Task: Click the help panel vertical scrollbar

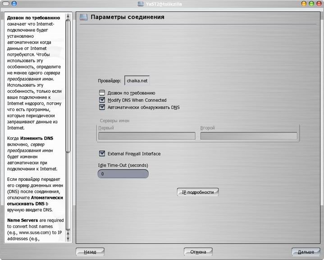Action: (68, 90)
